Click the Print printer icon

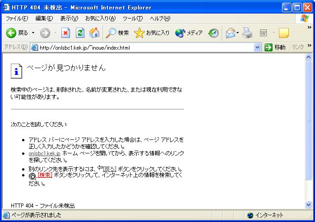247,33
